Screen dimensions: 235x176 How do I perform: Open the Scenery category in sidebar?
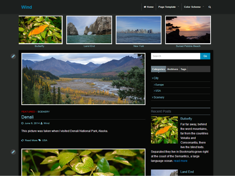click(x=159, y=97)
